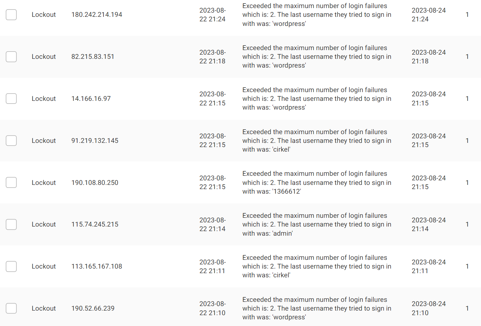Click the 115.74.245.215 IP address text
The width and height of the screenshot is (481, 326).
(95, 224)
